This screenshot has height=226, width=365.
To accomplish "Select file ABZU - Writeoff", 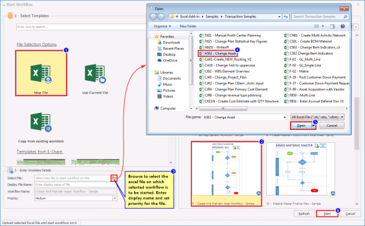I will (x=214, y=47).
